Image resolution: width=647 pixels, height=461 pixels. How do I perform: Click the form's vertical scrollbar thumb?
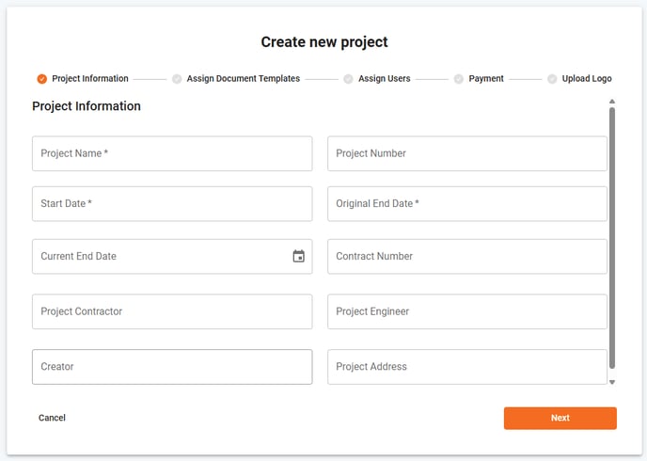[x=612, y=238]
